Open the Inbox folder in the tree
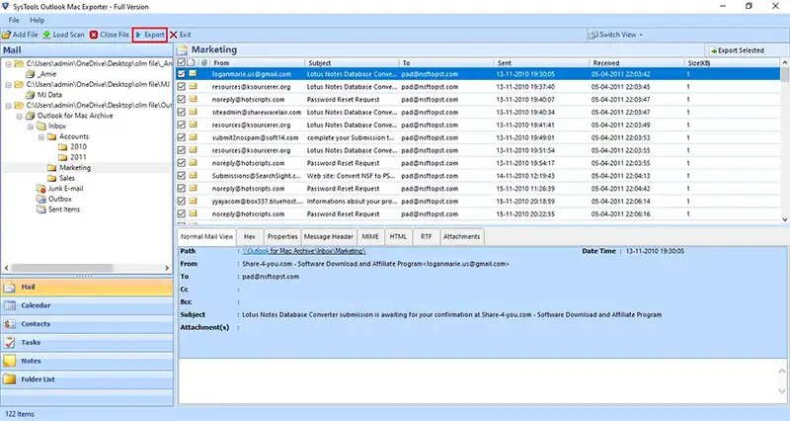This screenshot has width=790, height=421. 56,126
